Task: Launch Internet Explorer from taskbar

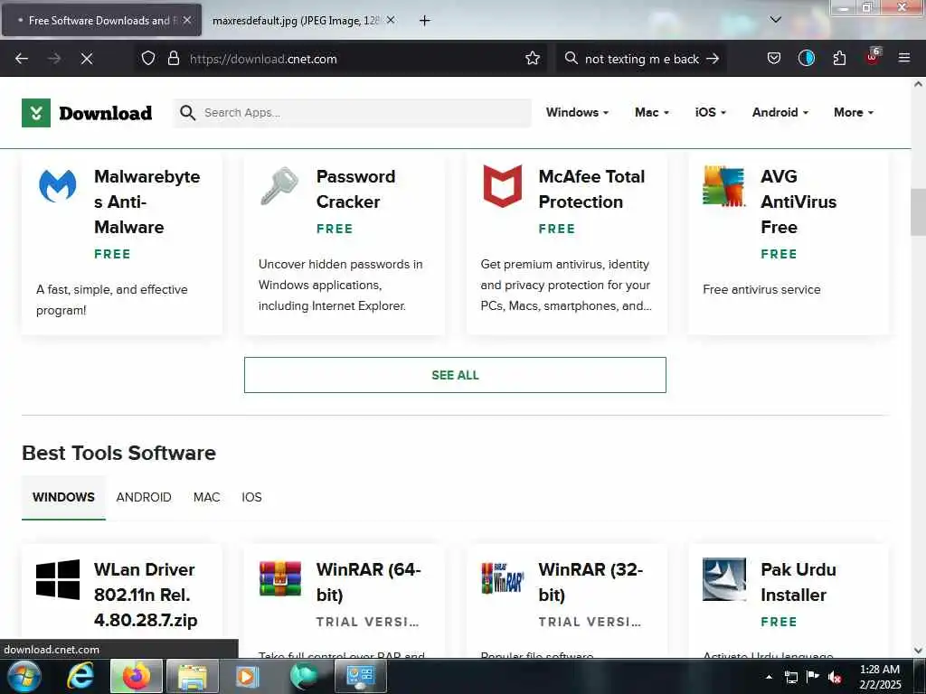Action: tap(80, 676)
